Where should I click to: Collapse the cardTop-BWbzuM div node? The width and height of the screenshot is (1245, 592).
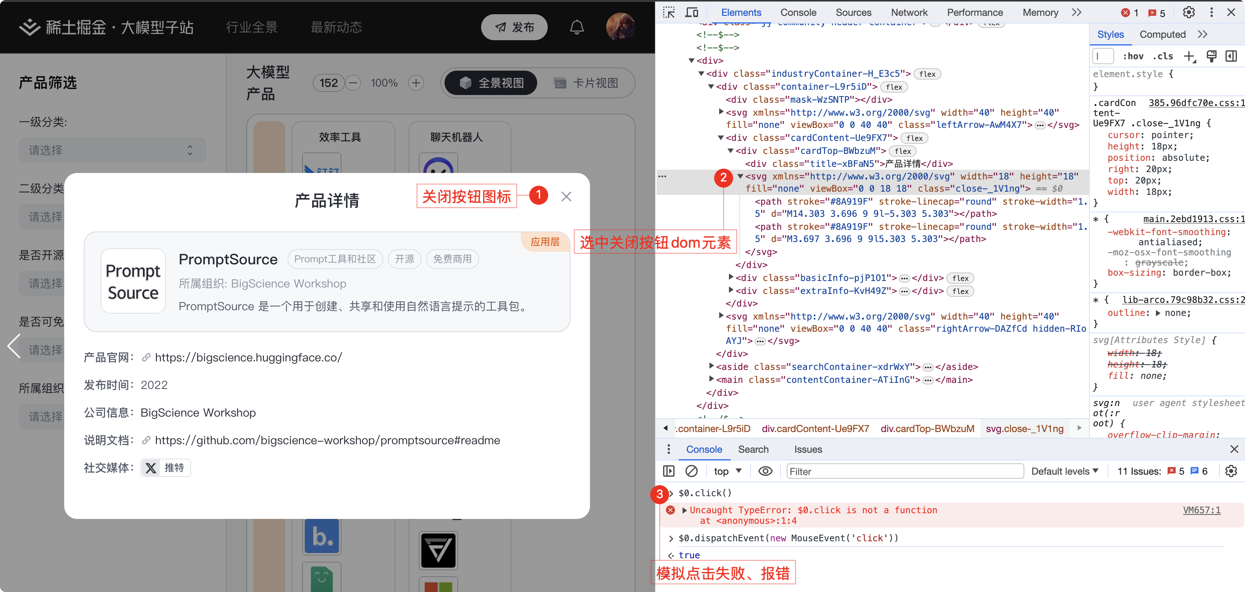(x=730, y=151)
